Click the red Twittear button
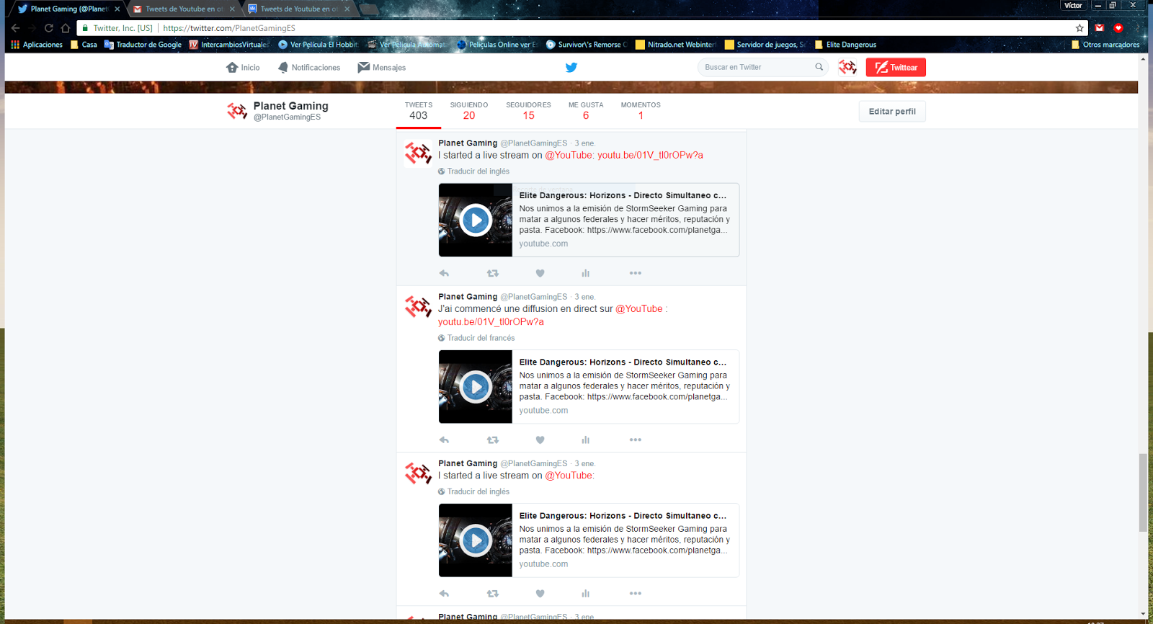Screen dimensions: 1153x624 pos(896,67)
